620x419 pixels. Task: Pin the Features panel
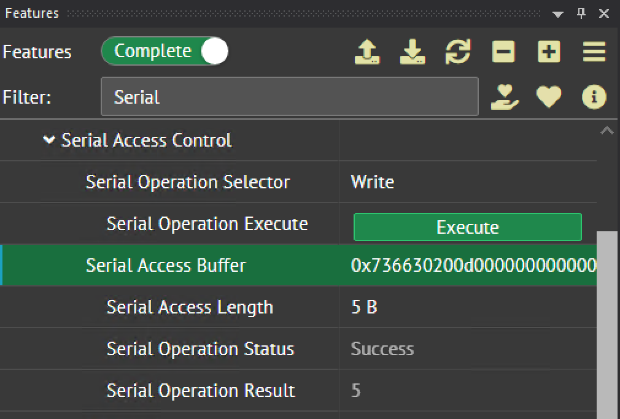[x=581, y=13]
